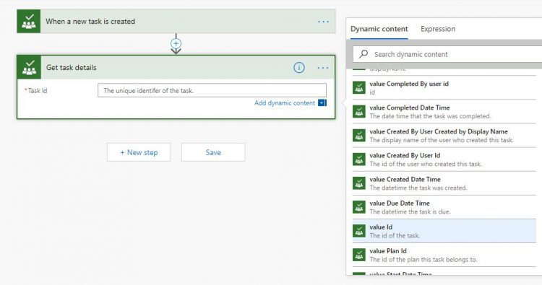Select 'value Completed Date Time' text

click(x=410, y=108)
